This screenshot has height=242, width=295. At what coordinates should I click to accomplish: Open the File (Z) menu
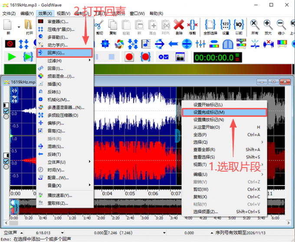pyautogui.click(x=9, y=13)
